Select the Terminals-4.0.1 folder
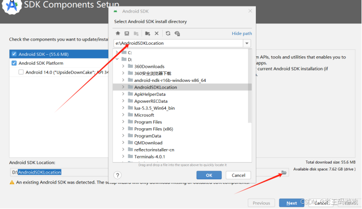 click(x=150, y=156)
